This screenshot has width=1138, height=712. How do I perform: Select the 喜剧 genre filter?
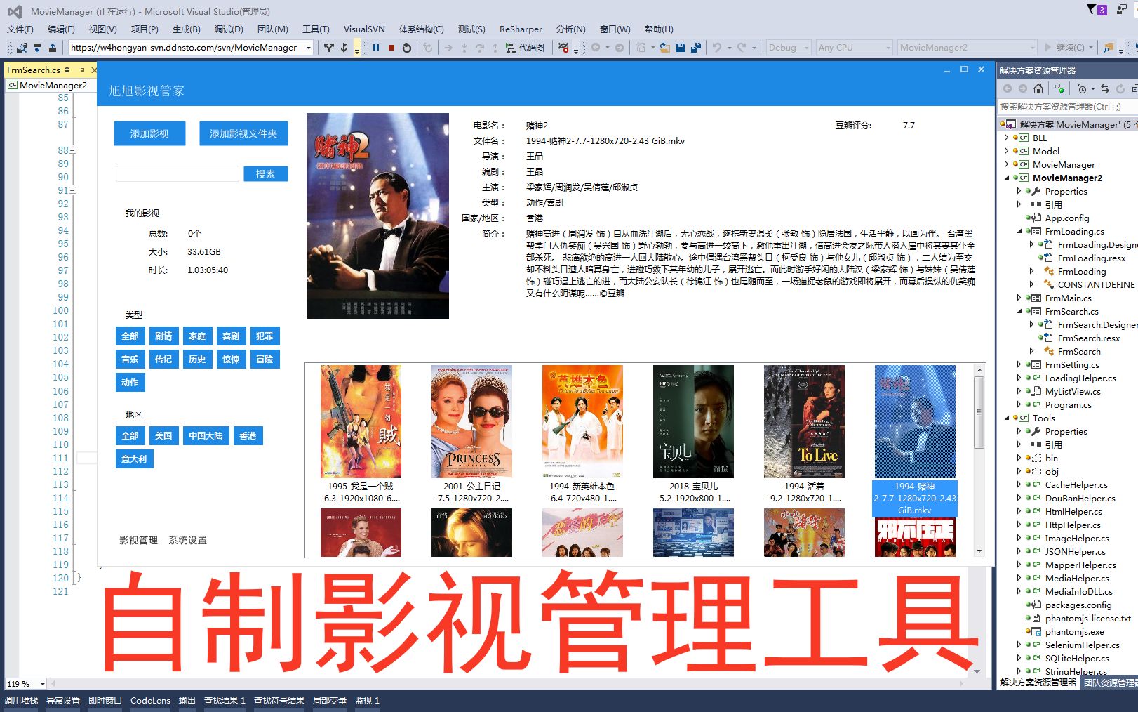pos(231,336)
